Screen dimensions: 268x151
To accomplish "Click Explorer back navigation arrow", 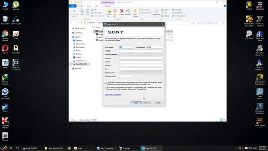I will tap(72, 23).
